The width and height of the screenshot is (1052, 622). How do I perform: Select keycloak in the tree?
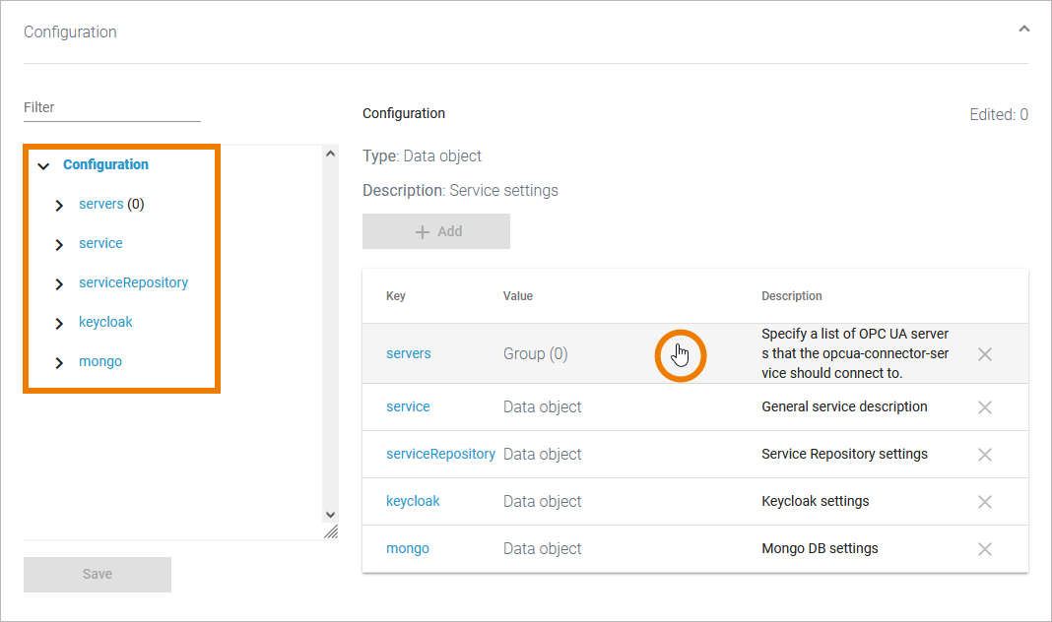pyautogui.click(x=105, y=322)
